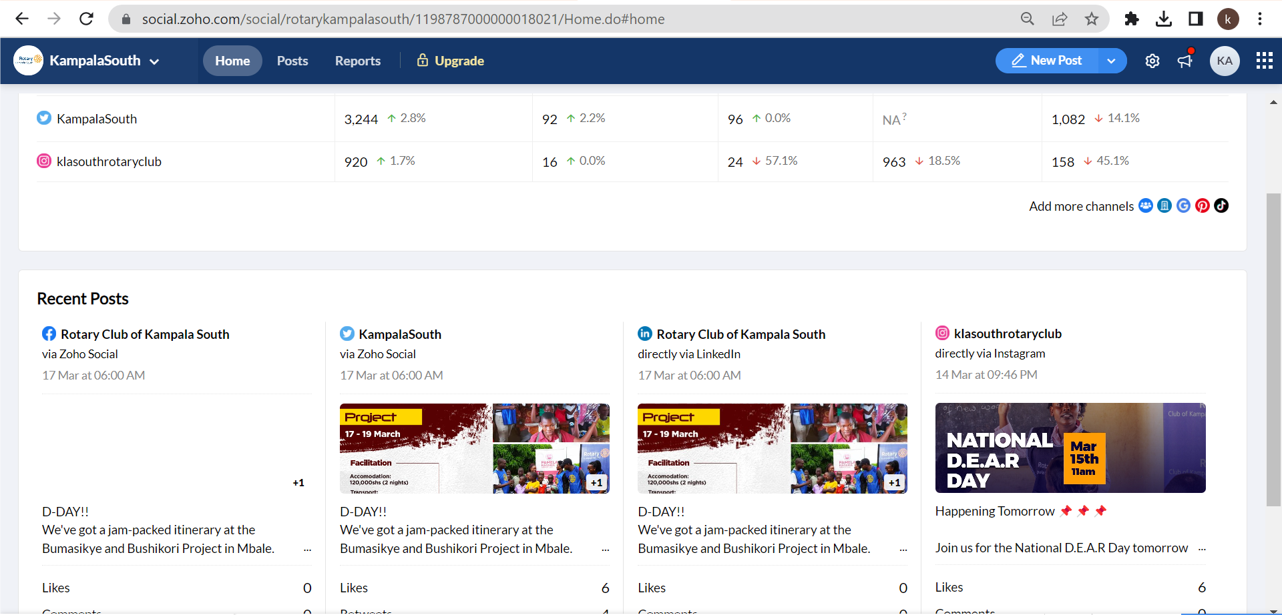Click the klasouthrotaryclub Instagram channel row

632,161
